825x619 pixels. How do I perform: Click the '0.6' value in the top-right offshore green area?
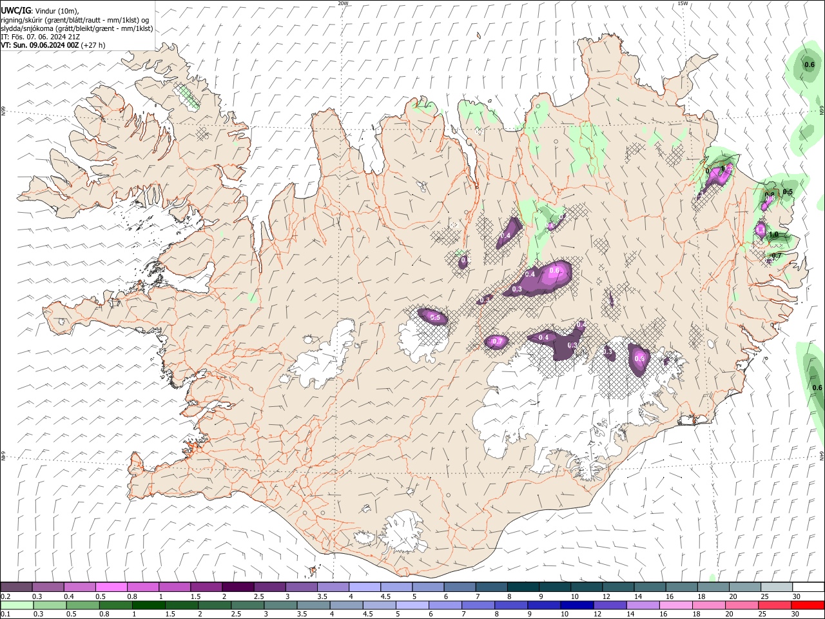click(810, 64)
